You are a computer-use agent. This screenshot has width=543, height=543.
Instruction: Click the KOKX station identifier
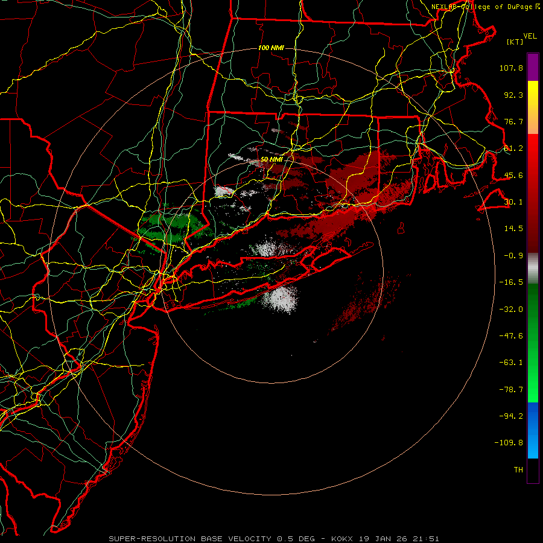coord(342,539)
